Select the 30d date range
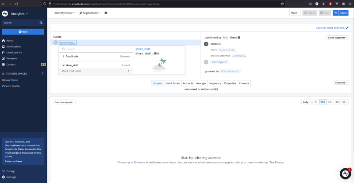The image size is (354, 183). pyautogui.click(x=323, y=102)
